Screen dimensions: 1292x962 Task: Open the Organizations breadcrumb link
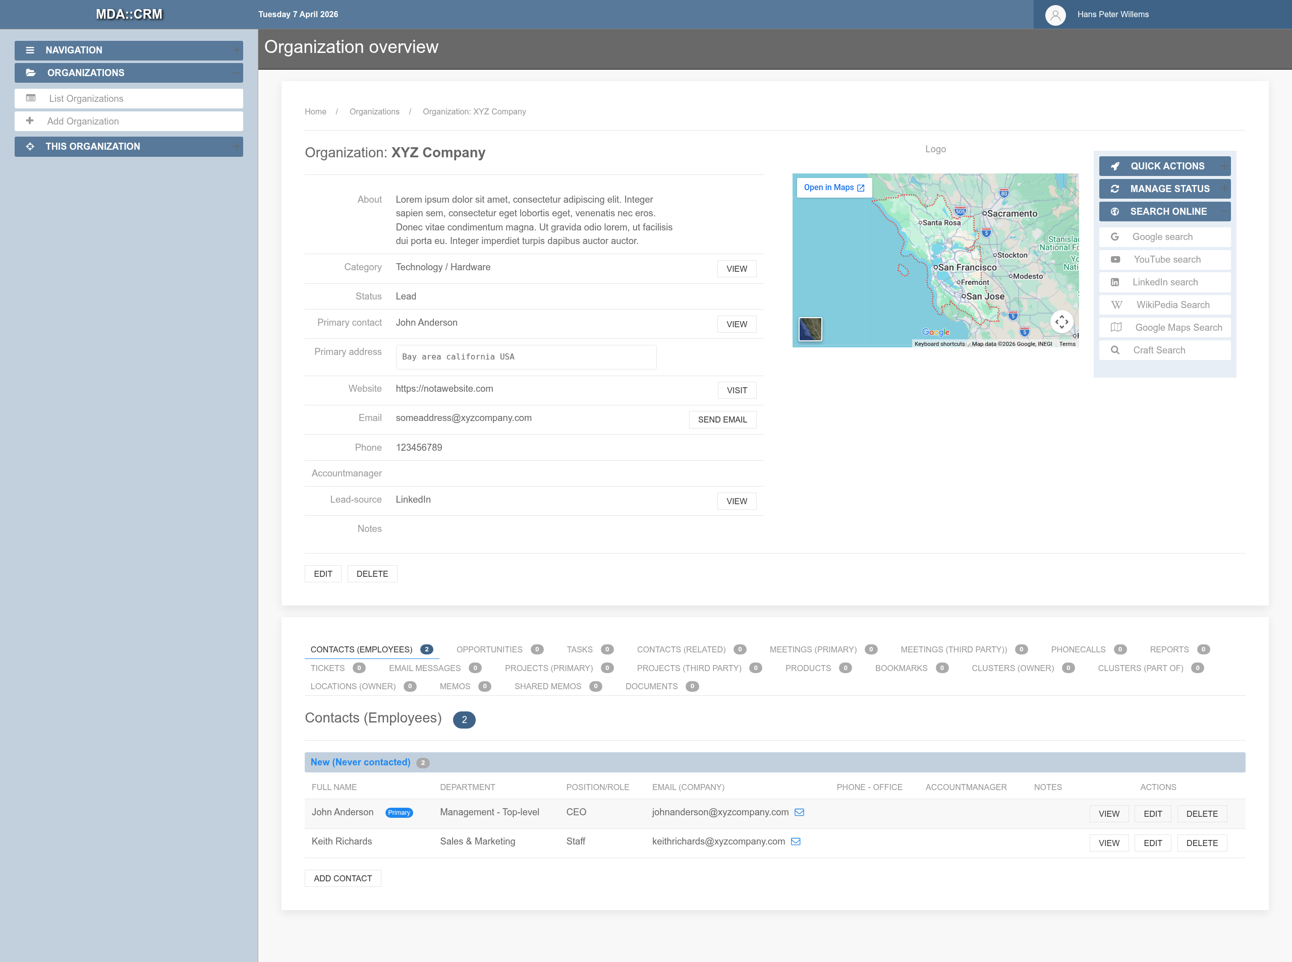374,112
